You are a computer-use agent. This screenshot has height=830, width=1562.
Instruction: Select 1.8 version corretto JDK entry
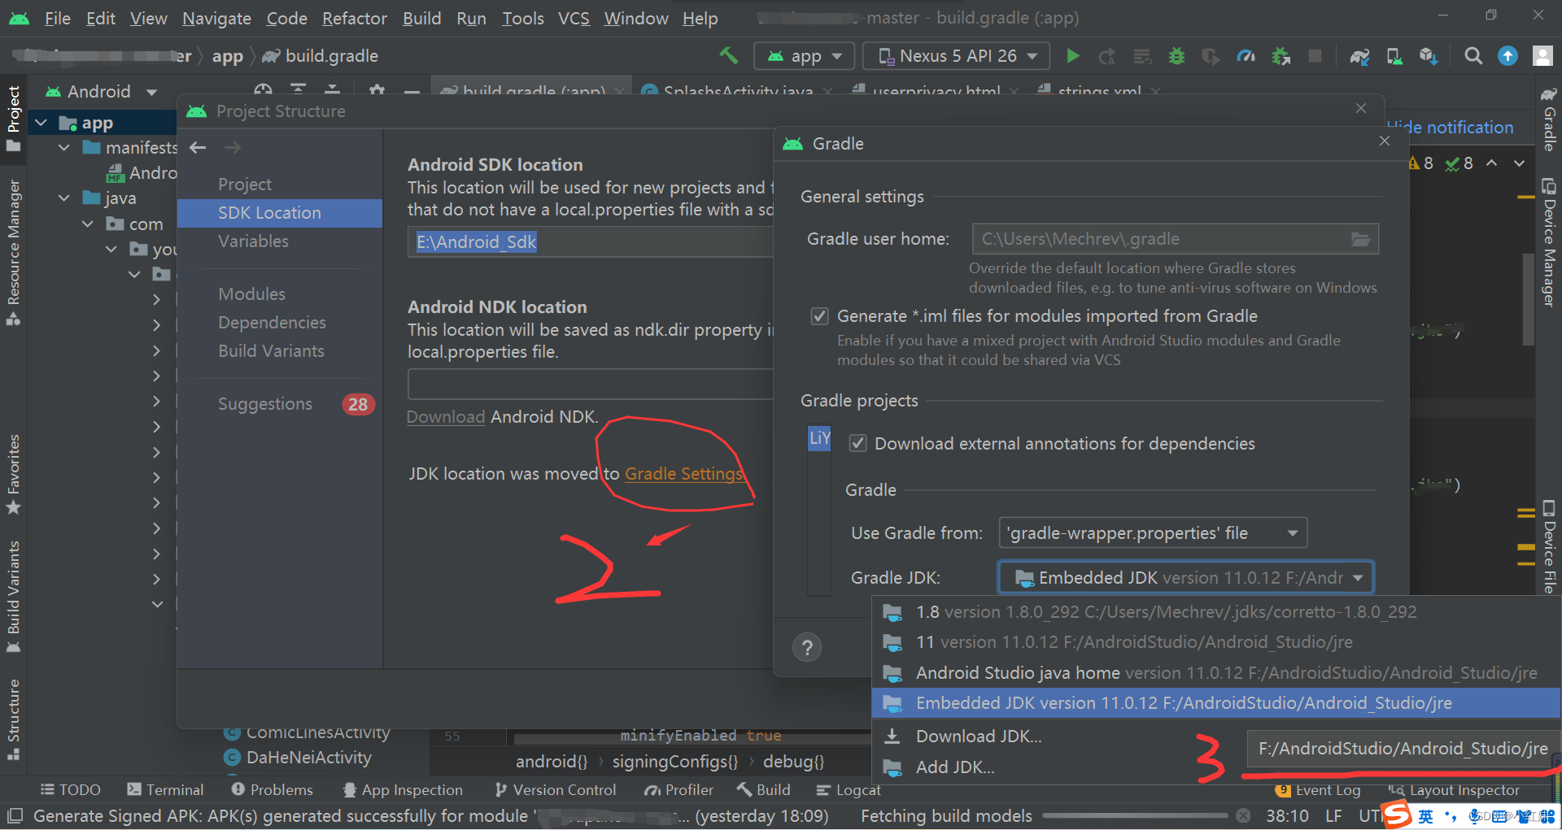coord(1216,612)
